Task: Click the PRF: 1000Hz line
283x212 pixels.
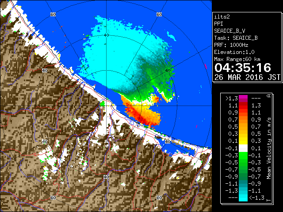Action: pos(231,45)
